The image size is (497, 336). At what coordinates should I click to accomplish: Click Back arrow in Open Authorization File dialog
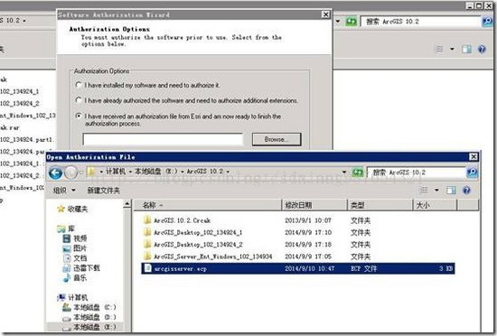pyautogui.click(x=55, y=173)
